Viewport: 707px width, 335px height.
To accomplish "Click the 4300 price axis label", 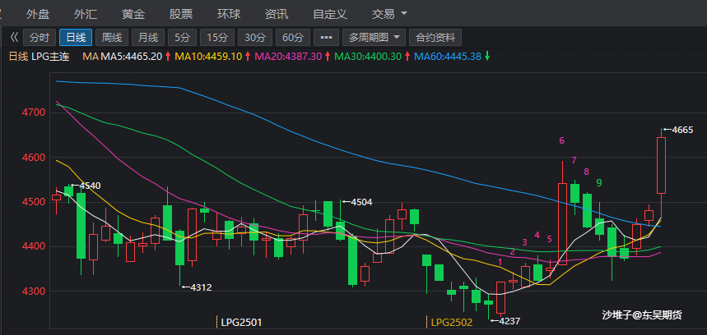I will (35, 291).
